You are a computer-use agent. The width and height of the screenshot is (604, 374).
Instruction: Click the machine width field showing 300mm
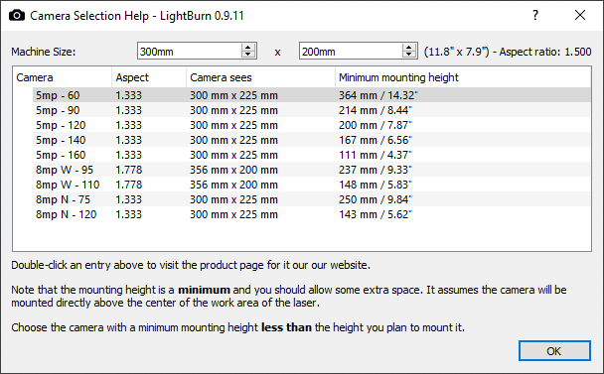coord(189,52)
